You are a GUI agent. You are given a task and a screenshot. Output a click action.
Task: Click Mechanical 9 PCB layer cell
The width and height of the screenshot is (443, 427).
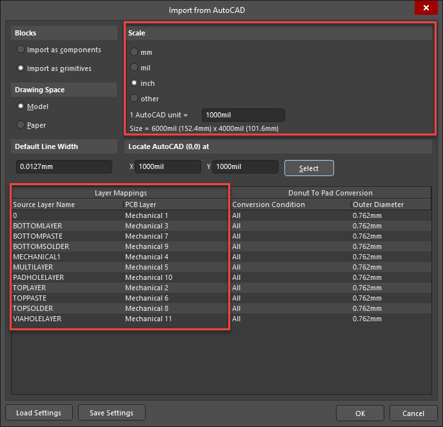click(175, 246)
